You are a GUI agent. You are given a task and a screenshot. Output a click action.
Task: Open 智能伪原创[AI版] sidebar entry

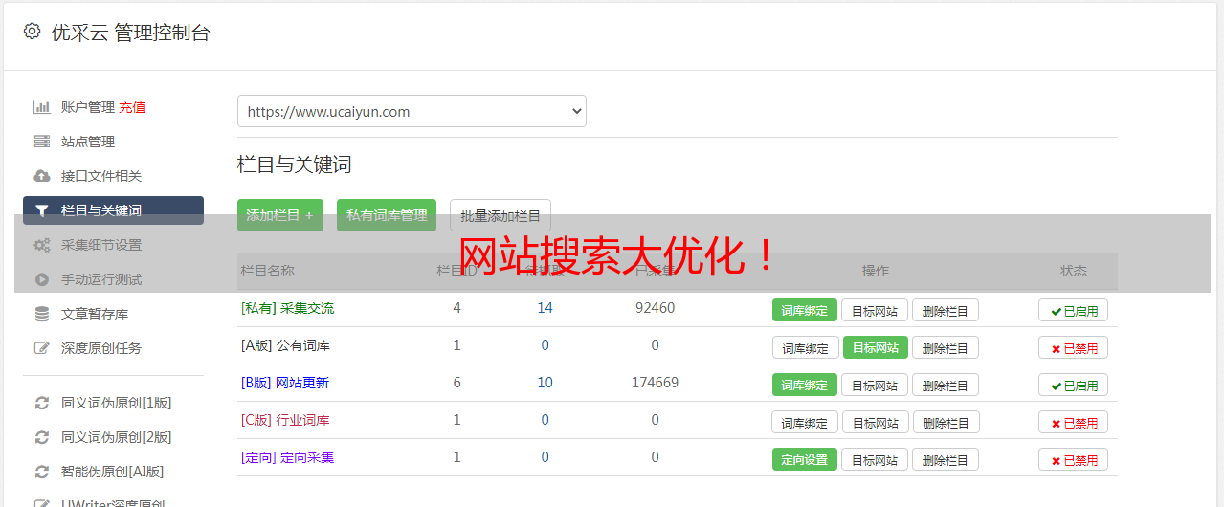pos(113,472)
